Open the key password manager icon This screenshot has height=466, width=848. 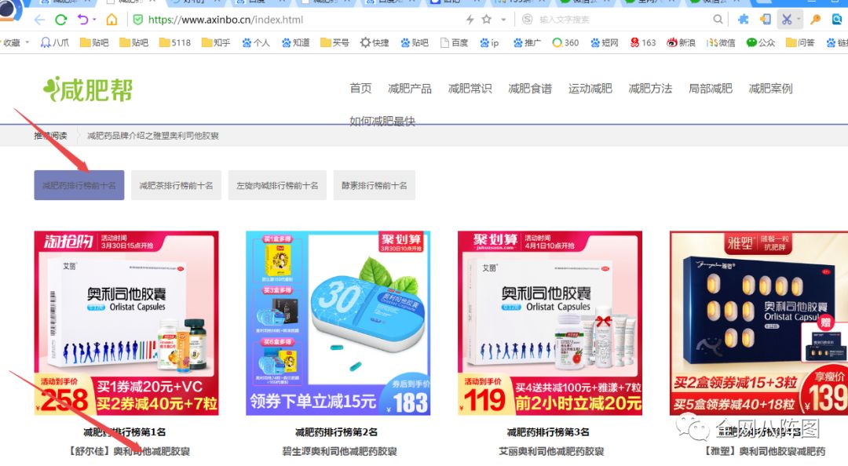(816, 20)
